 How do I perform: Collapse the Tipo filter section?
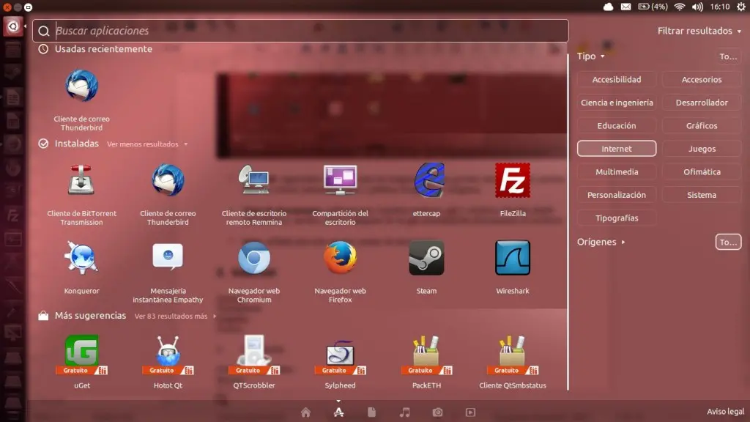[x=591, y=56]
